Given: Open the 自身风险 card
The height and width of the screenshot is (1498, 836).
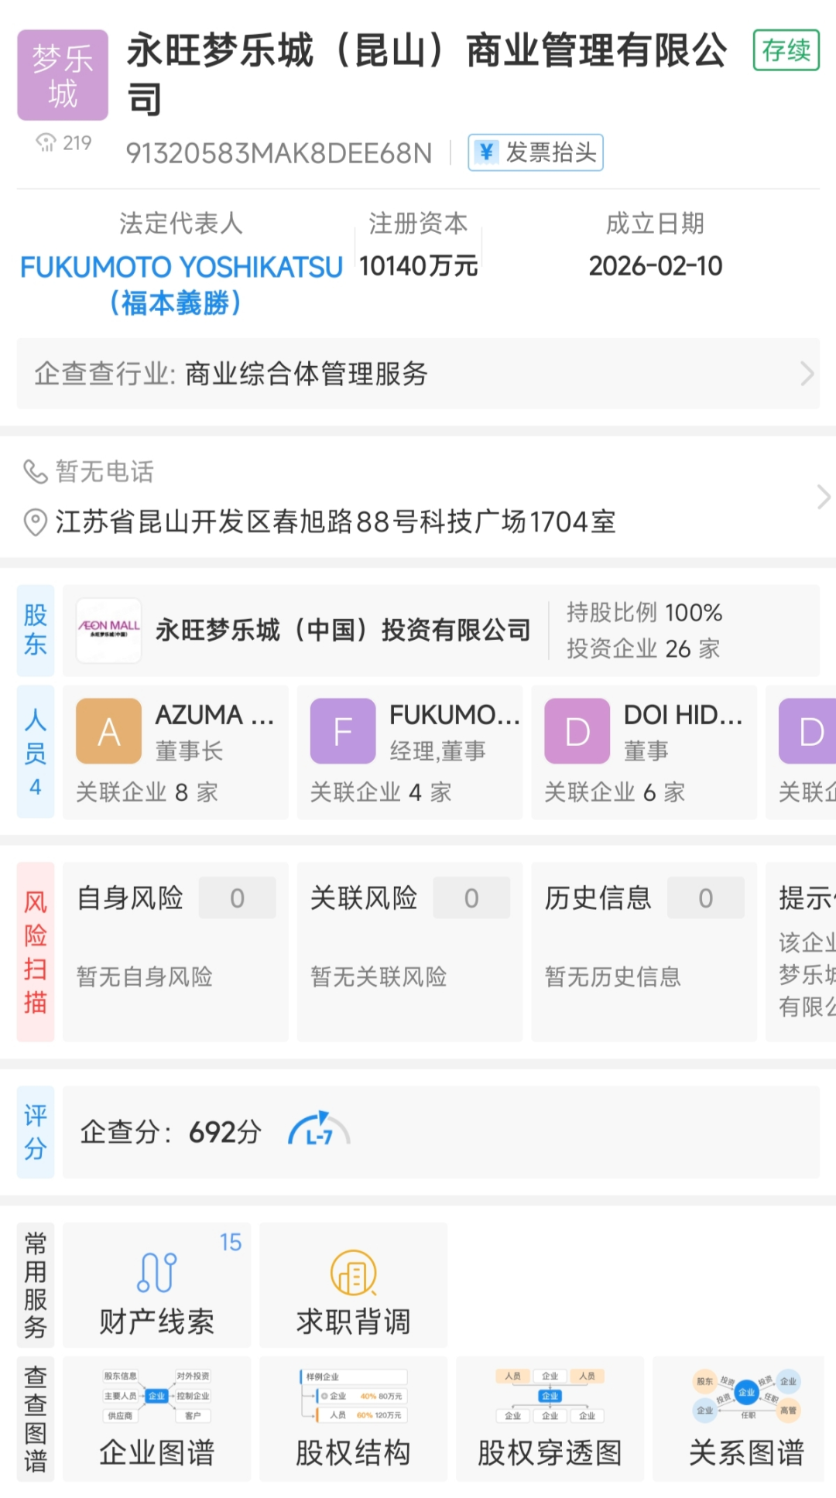Looking at the screenshot, I should pos(176,952).
